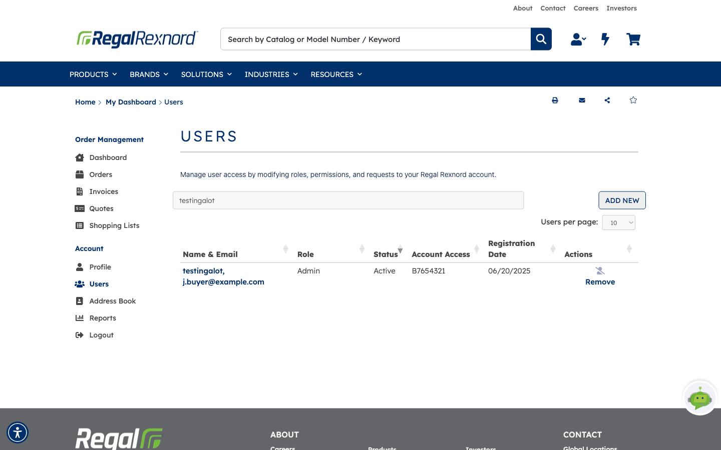Expand the SOLUTIONS menu

click(206, 74)
